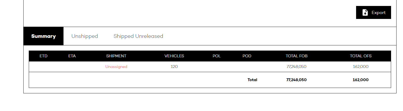Select the Unassigned shipment link
The image size is (403, 111).
click(116, 67)
